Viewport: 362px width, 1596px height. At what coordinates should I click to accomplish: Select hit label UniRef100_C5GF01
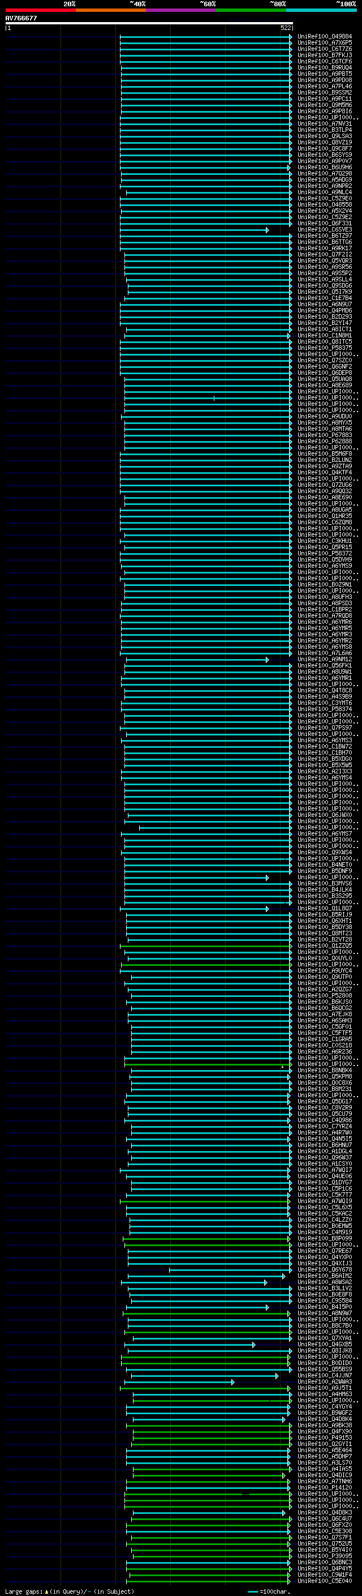coord(324,1026)
